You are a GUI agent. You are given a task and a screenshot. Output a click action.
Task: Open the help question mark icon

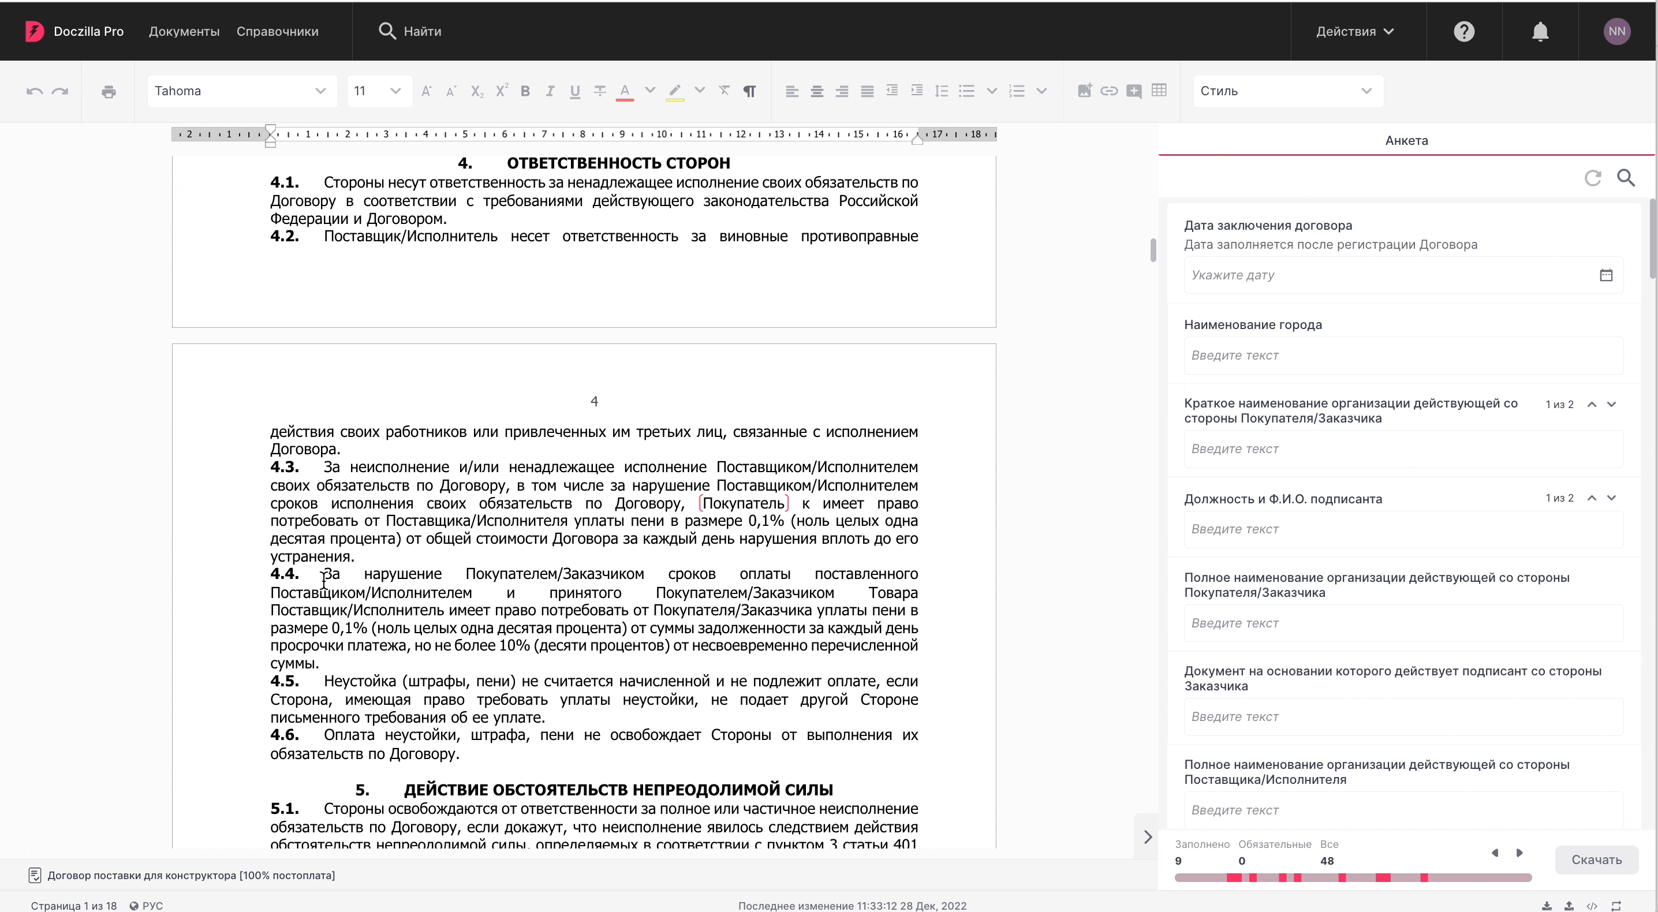pyautogui.click(x=1463, y=31)
